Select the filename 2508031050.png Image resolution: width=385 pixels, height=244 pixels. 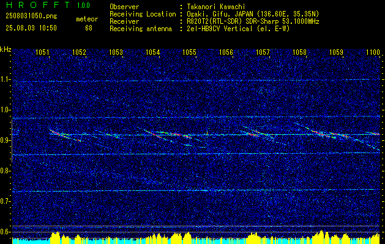click(31, 16)
